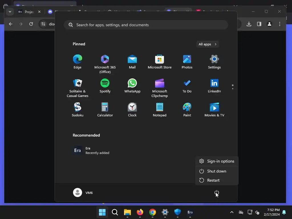Open the Calculator app
This screenshot has height=219, width=292.
[105, 110]
